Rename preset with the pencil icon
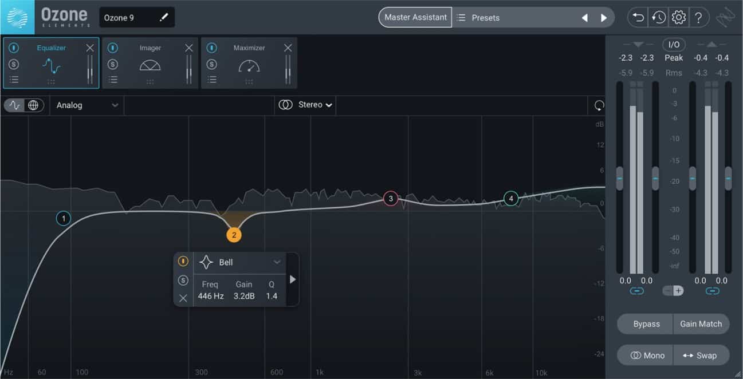This screenshot has height=379, width=743. click(x=164, y=17)
